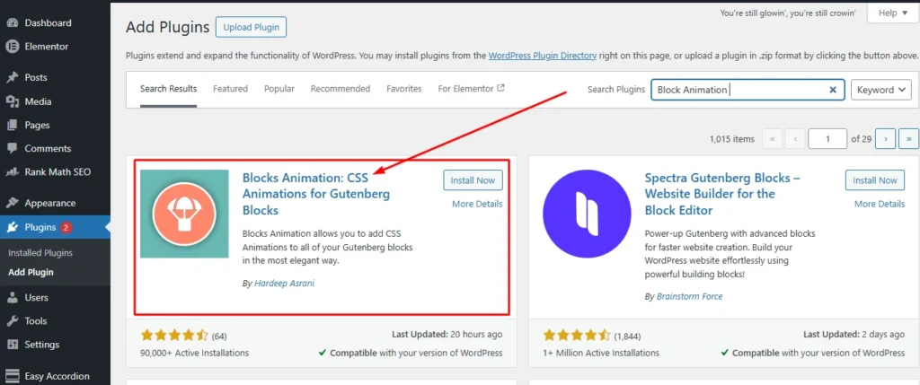Open Spectra Gutenberg Blocks title link
920x385 pixels.
722,194
